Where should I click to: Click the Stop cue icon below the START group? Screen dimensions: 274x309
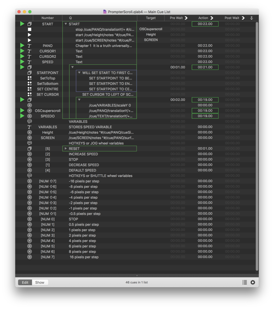[x=29, y=29]
